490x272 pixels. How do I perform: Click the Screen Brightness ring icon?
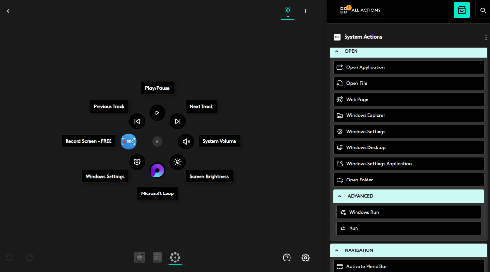178,162
